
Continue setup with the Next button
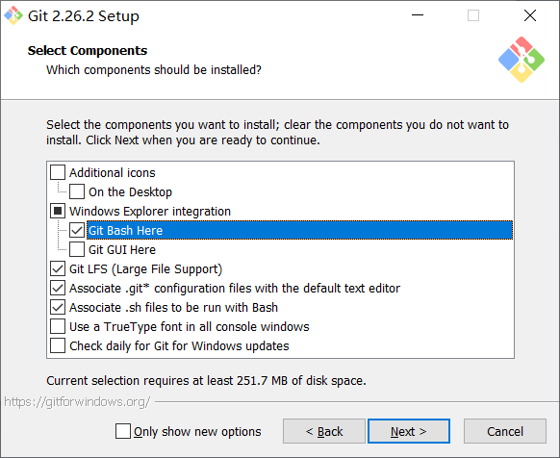point(409,431)
